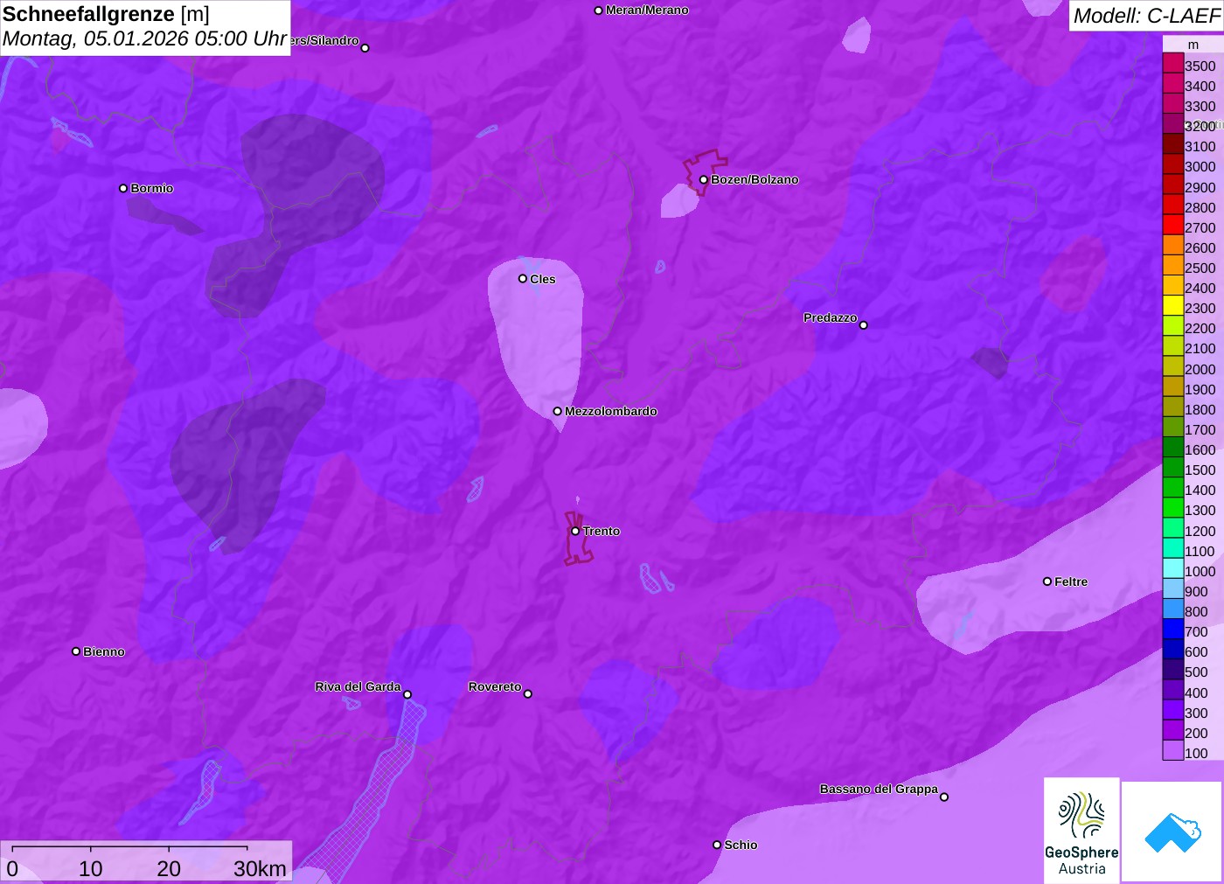Select the "500" legend value
1224x884 pixels.
pos(1196,672)
